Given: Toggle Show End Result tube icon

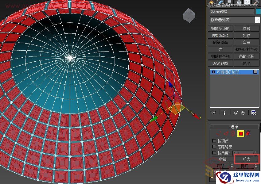Looking at the screenshot, I should point(224,113).
